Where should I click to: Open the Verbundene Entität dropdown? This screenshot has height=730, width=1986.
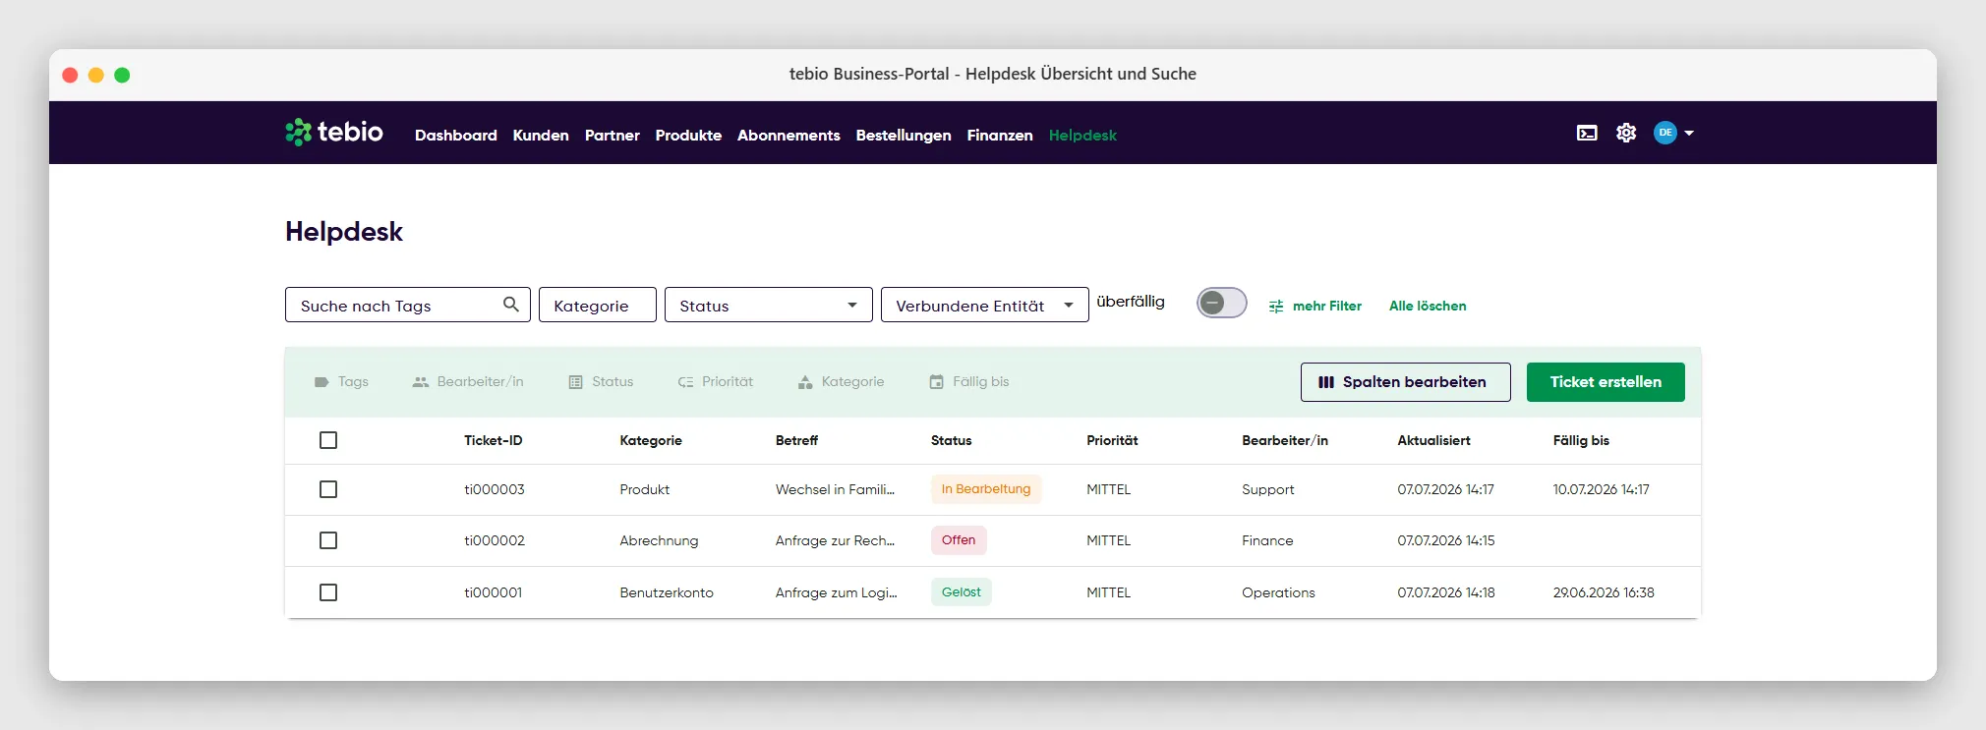coord(985,305)
